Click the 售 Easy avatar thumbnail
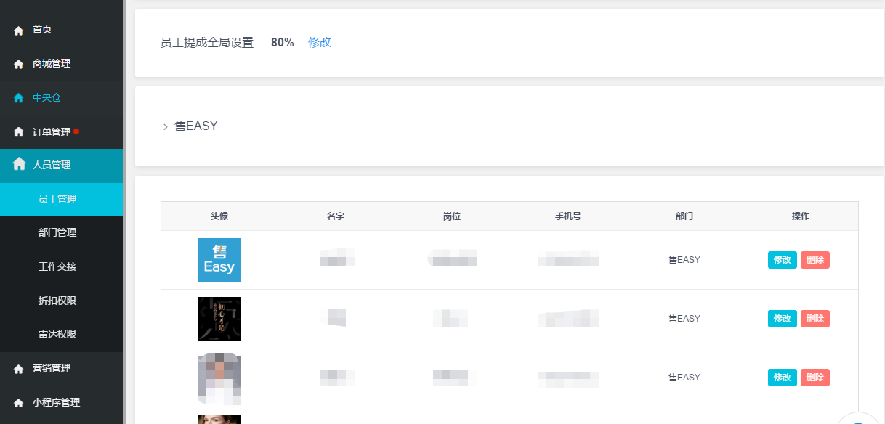The height and width of the screenshot is (424, 885). (x=219, y=260)
